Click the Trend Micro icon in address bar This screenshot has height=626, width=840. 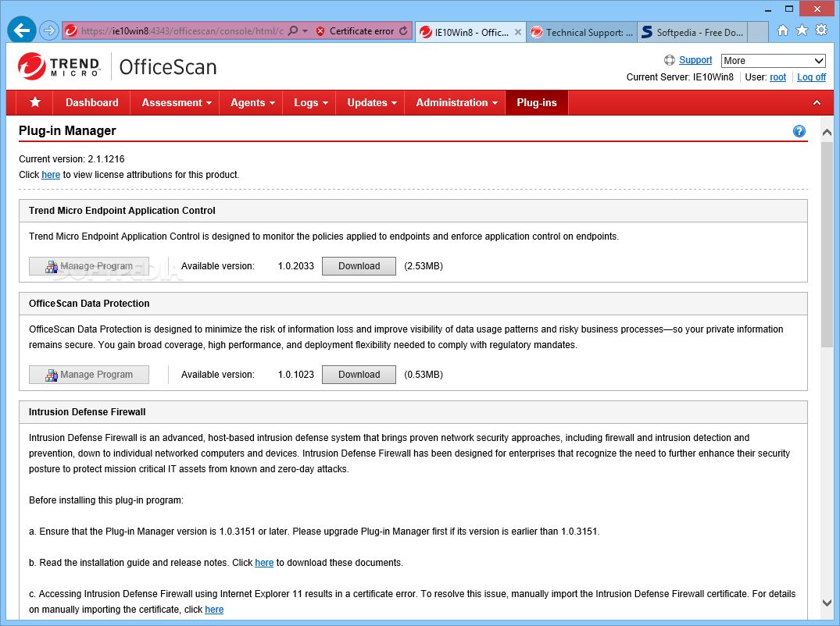(70, 31)
